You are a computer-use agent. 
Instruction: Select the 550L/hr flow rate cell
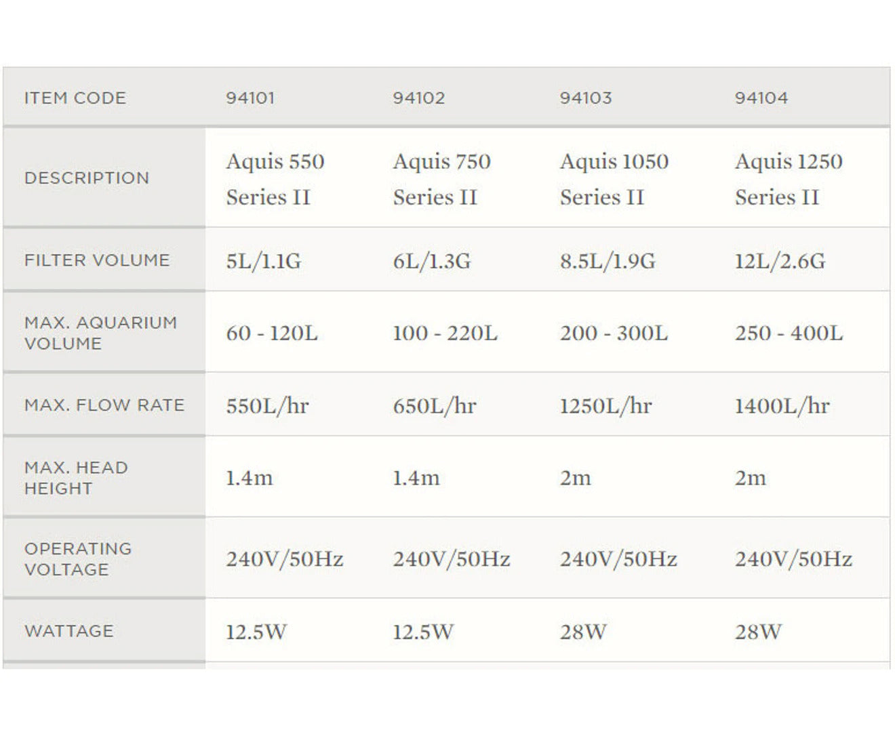pyautogui.click(x=267, y=406)
